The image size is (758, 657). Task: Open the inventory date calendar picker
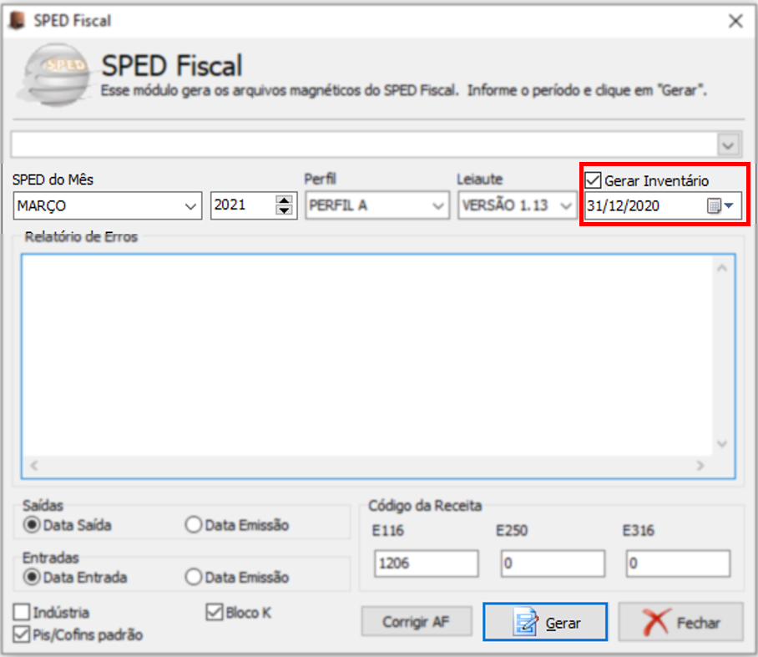click(x=720, y=206)
